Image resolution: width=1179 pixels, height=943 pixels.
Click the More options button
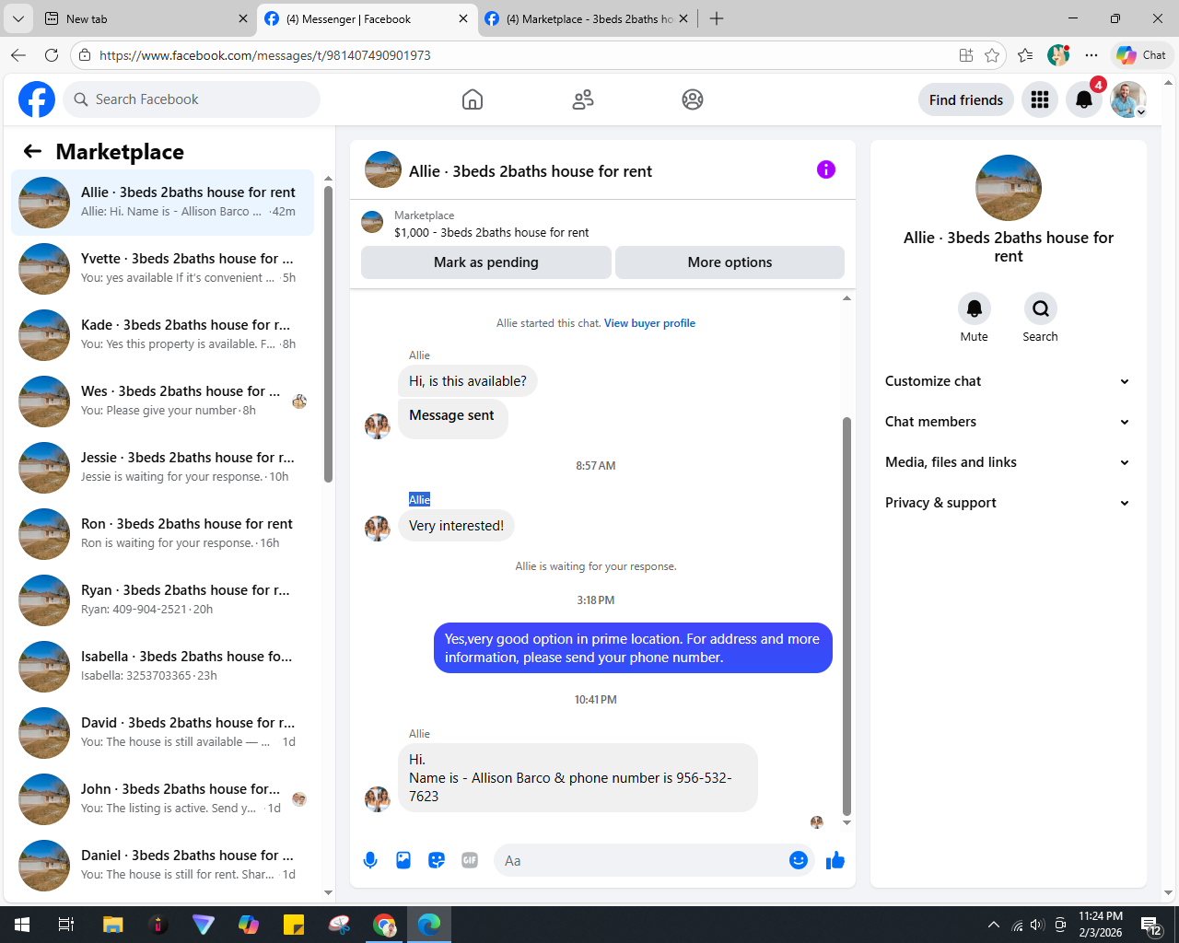730,262
